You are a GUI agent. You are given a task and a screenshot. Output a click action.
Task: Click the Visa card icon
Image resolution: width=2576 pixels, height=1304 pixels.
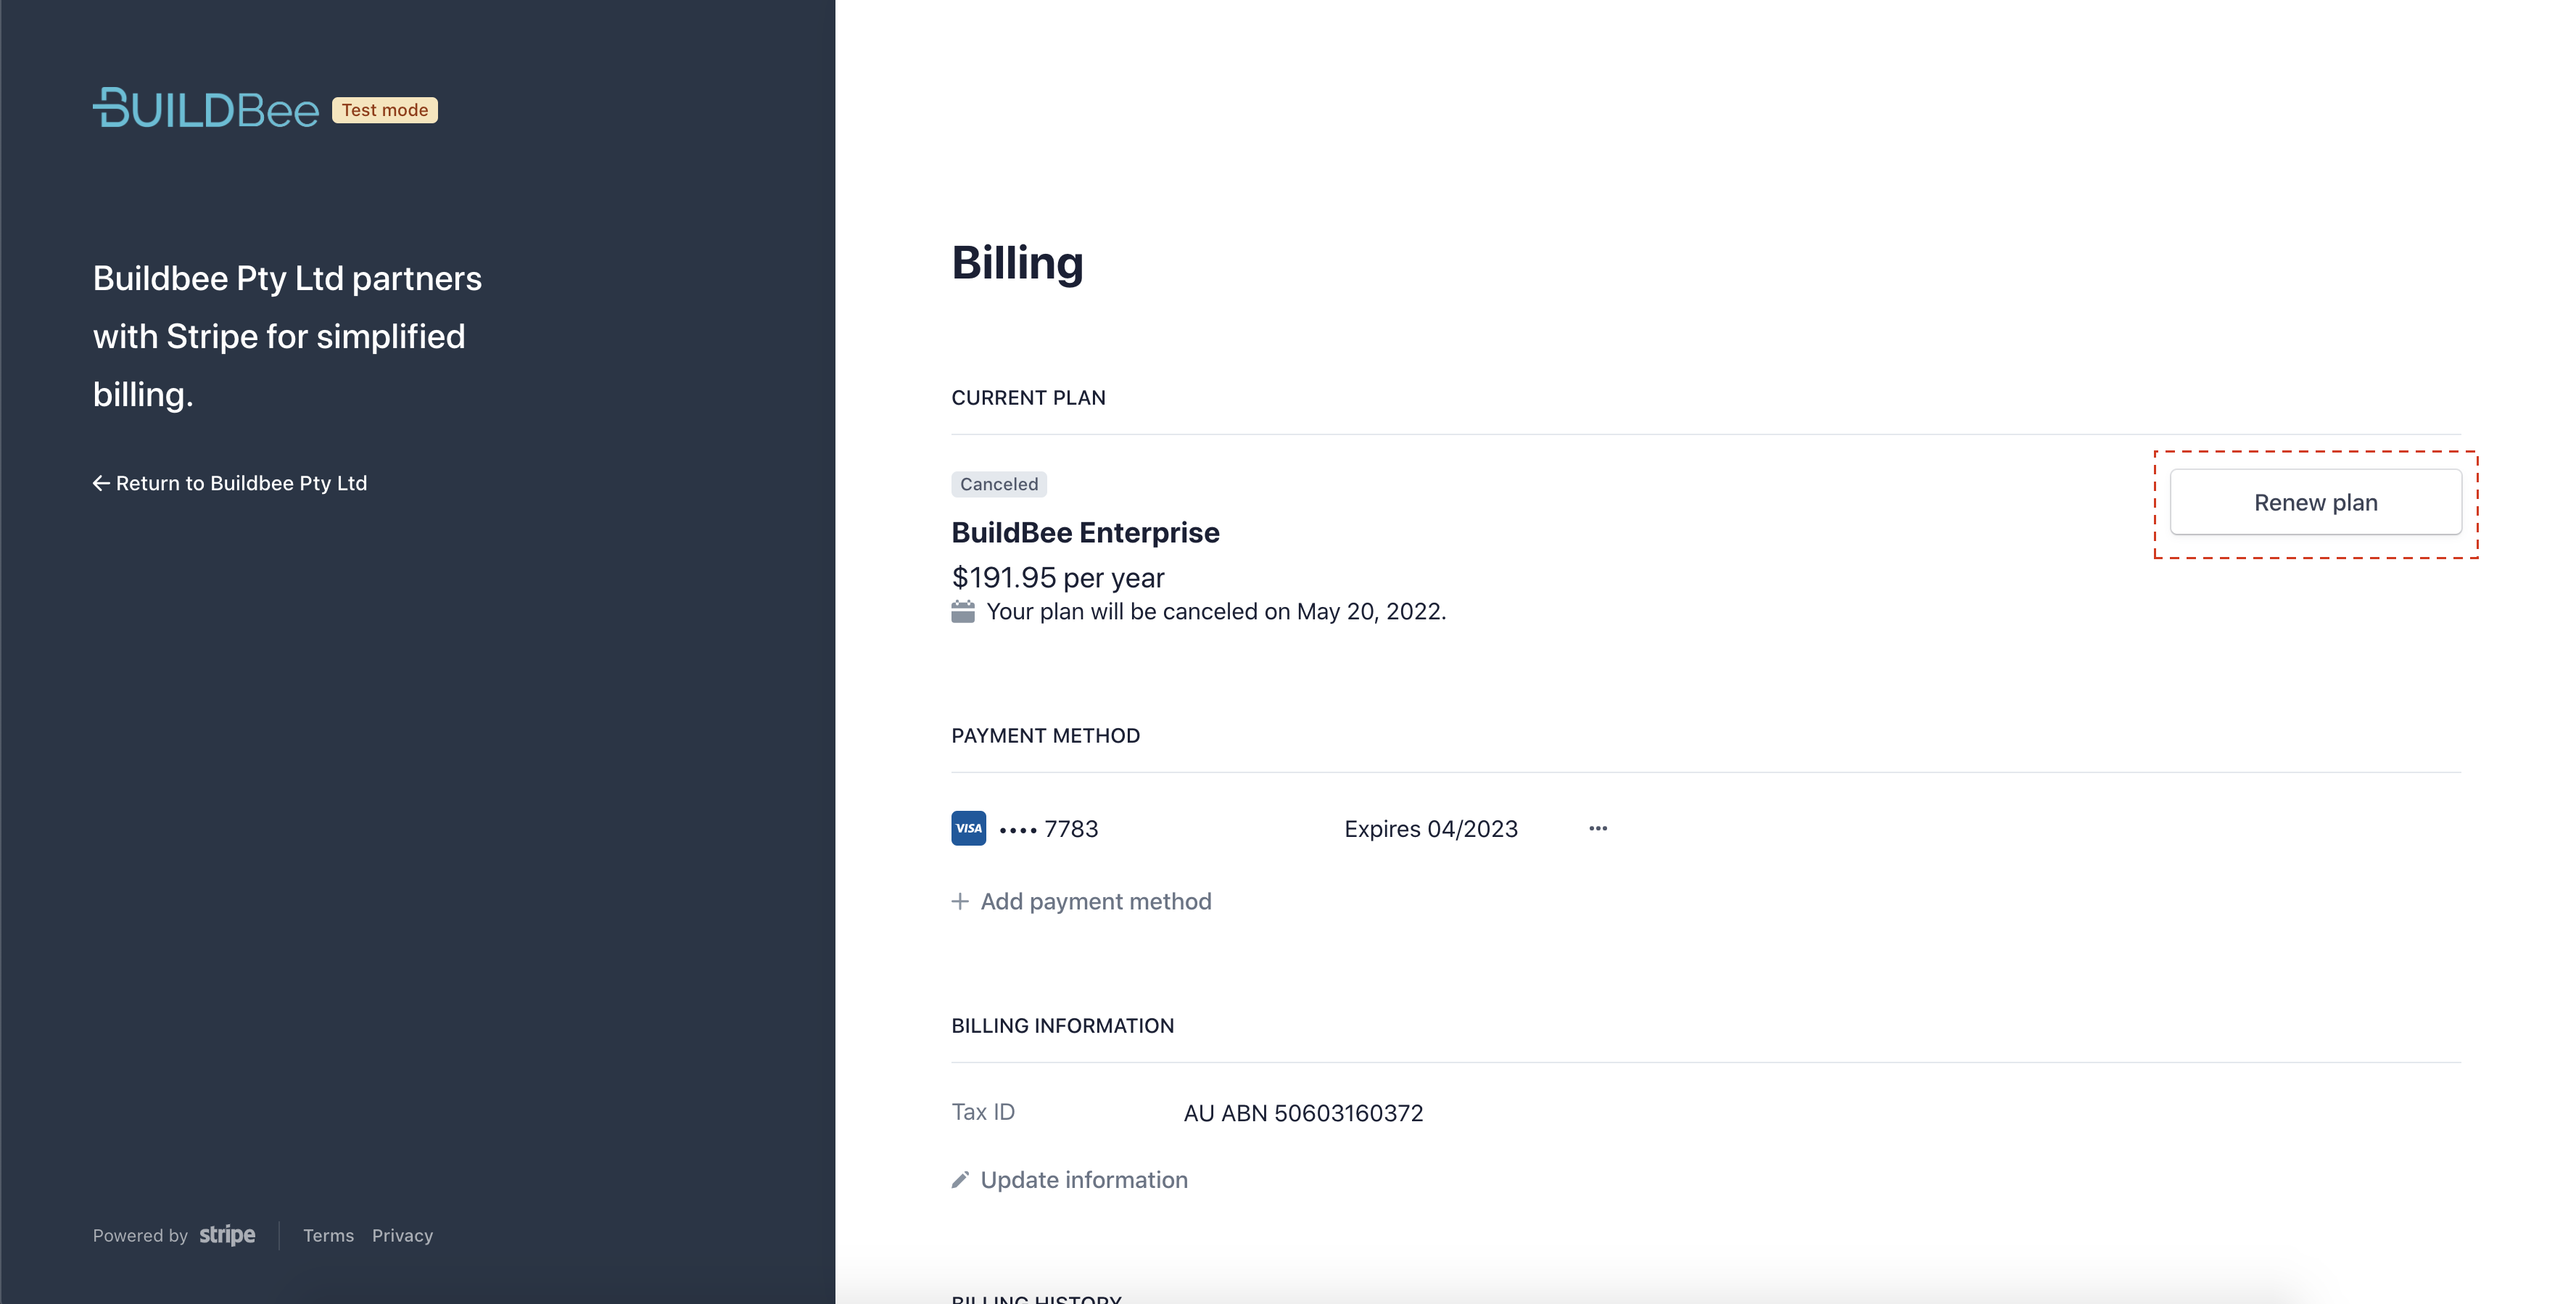969,828
